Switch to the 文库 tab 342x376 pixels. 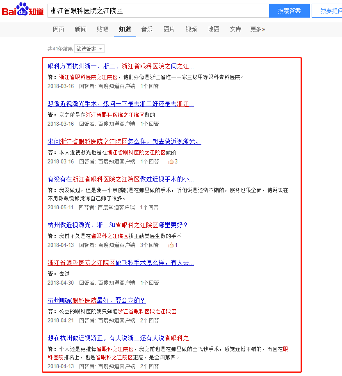tap(235, 29)
